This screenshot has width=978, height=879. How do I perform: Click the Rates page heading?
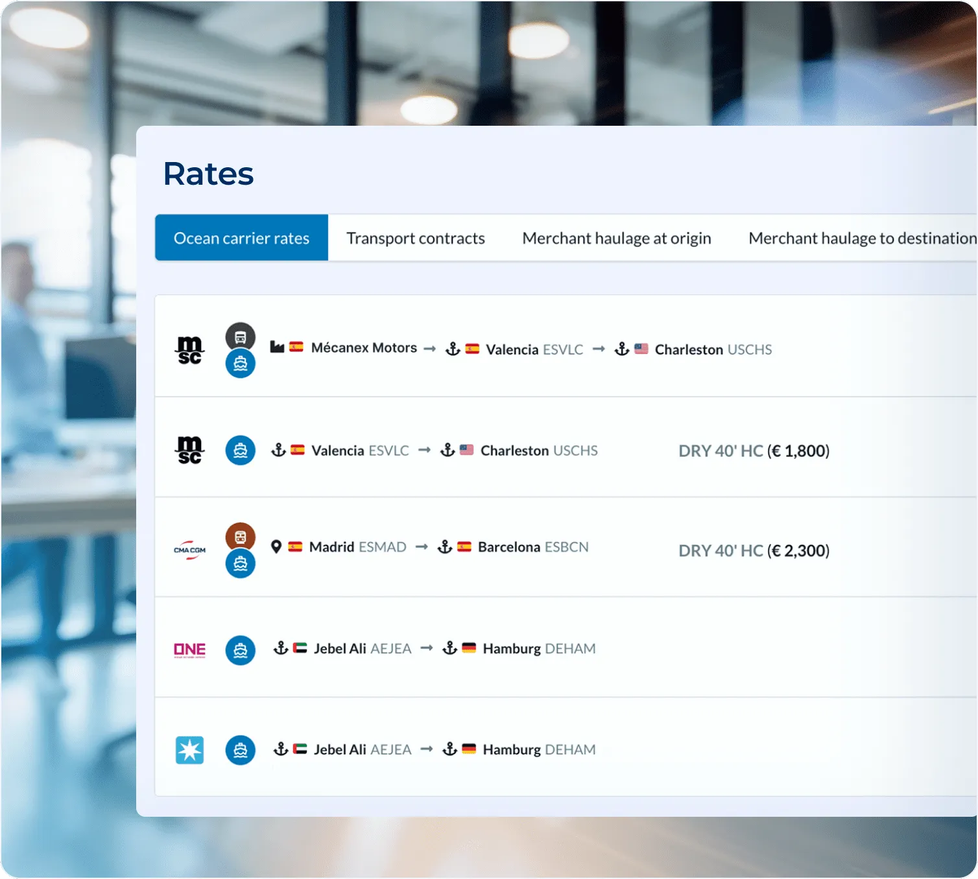pos(208,174)
